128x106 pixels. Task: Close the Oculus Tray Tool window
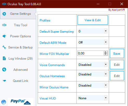[x=122, y=4]
